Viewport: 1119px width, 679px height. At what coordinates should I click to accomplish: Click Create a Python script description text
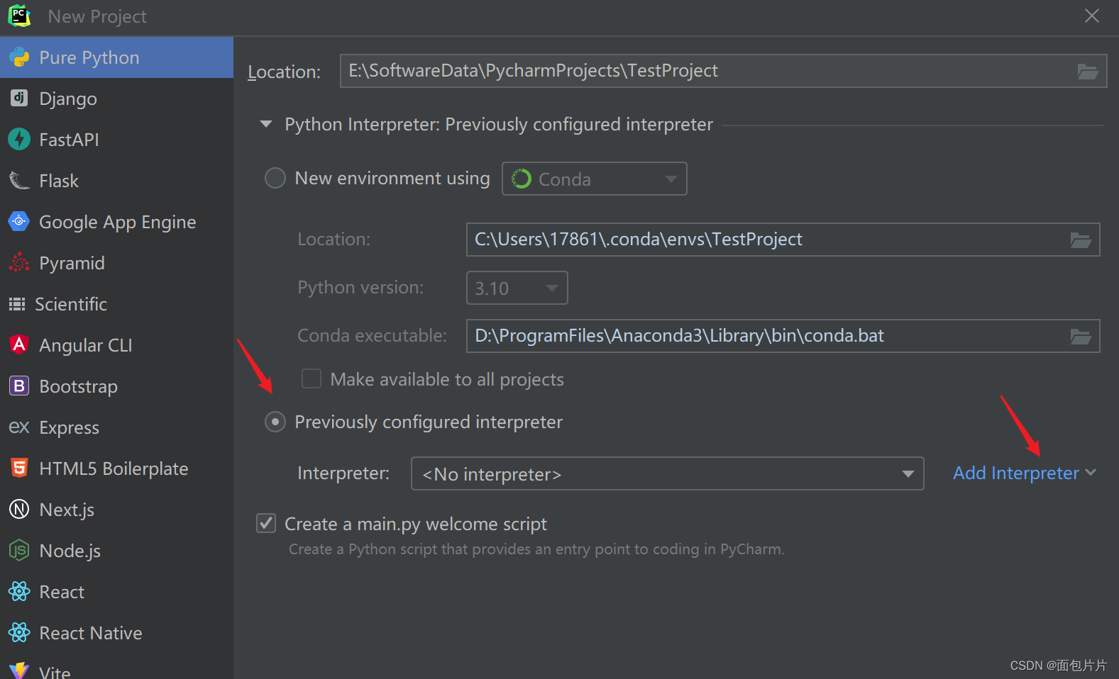536,549
